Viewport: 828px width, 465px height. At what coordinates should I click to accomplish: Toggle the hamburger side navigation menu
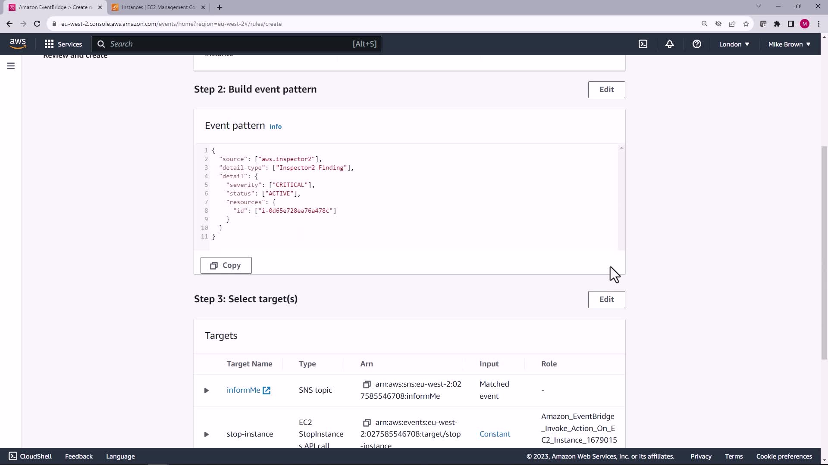11,66
